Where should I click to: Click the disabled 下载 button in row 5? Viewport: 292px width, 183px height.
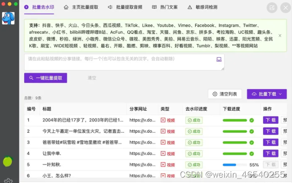pos(271,164)
